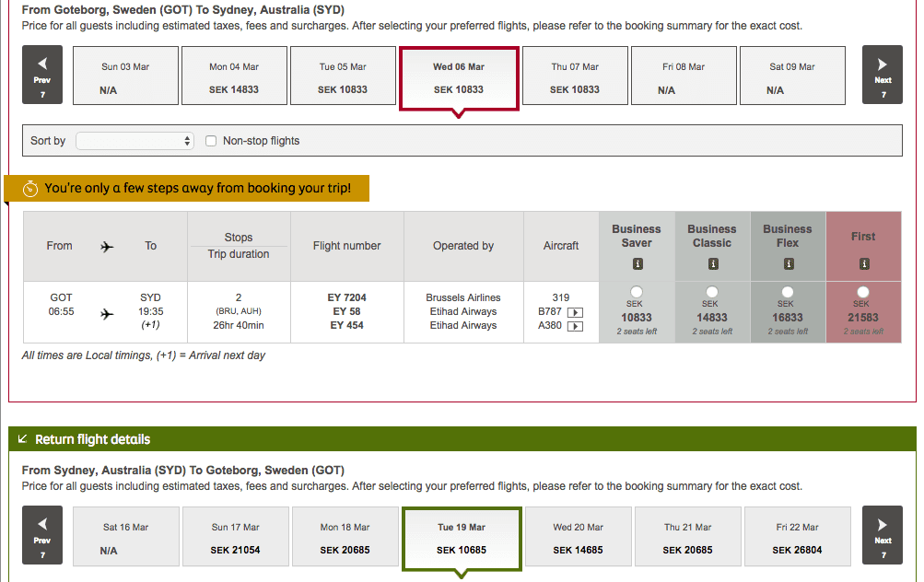Open the Sort by dropdown
The image size is (924, 582).
135,141
